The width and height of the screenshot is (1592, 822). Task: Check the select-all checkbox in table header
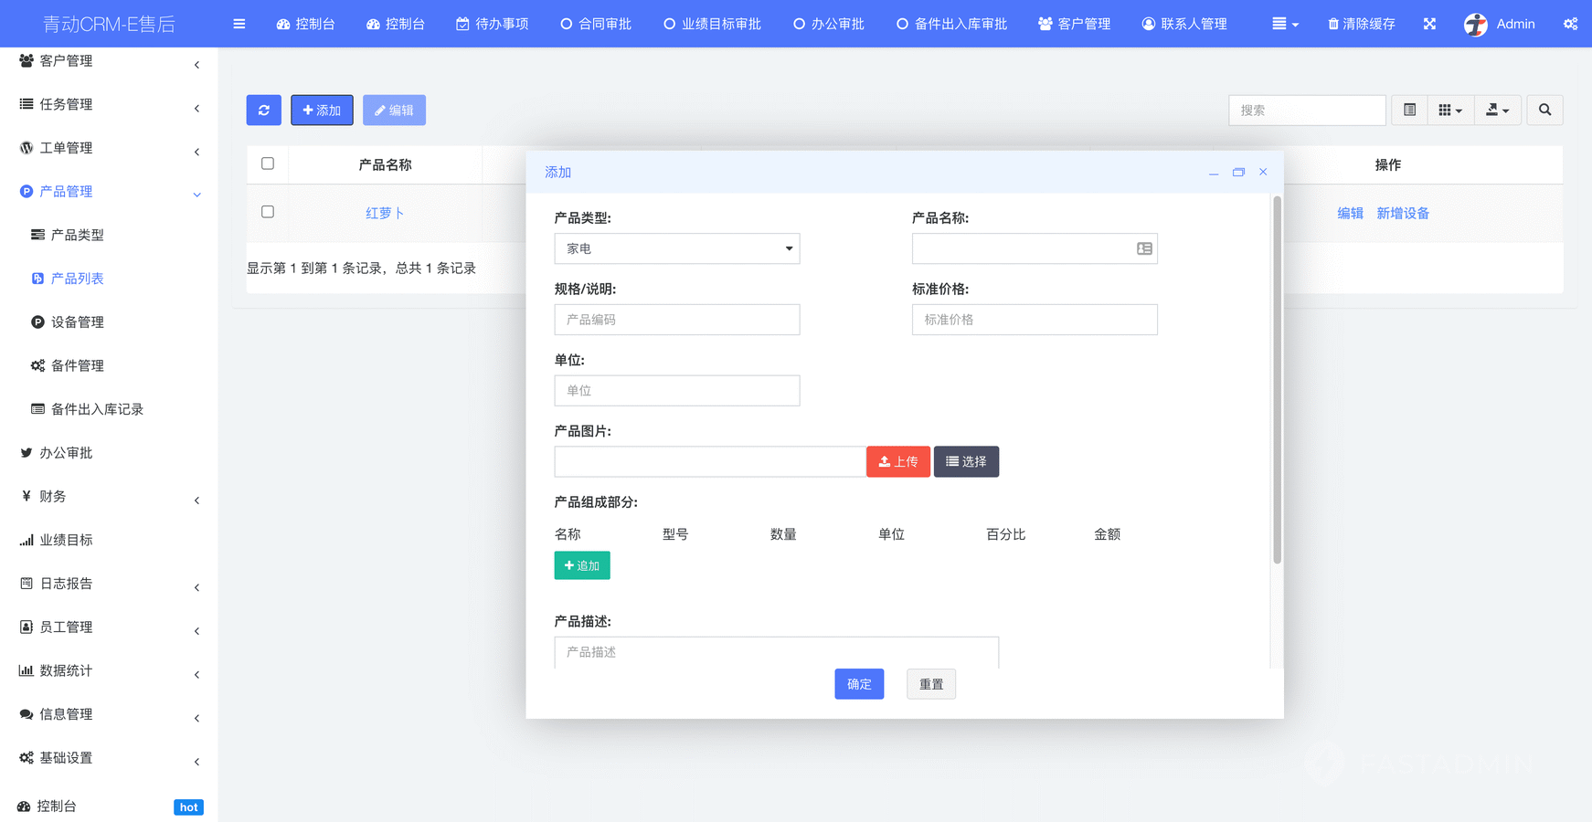pos(268,164)
